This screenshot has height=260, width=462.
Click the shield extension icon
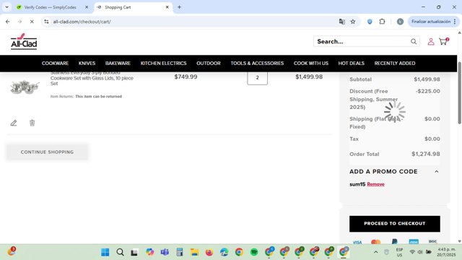(x=370, y=22)
